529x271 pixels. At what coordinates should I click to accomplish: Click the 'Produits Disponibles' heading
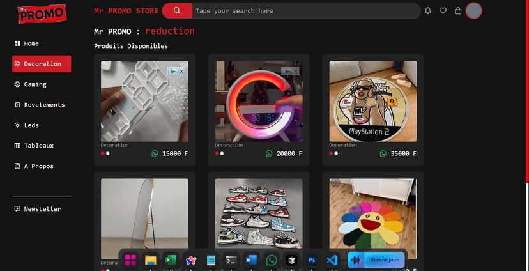[131, 46]
